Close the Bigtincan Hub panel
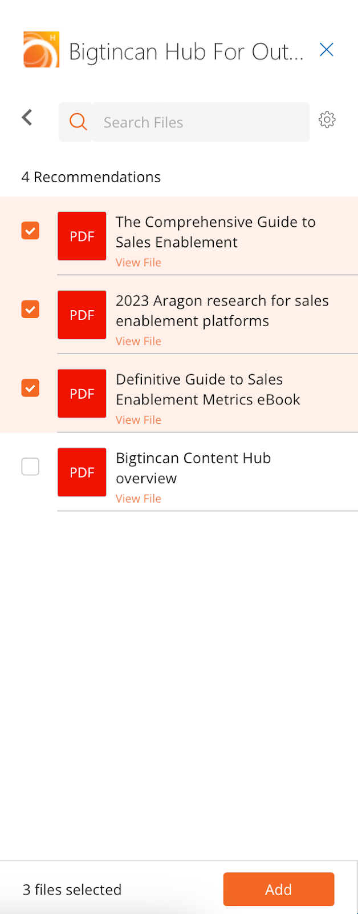Viewport: 358px width, 914px height. [326, 50]
